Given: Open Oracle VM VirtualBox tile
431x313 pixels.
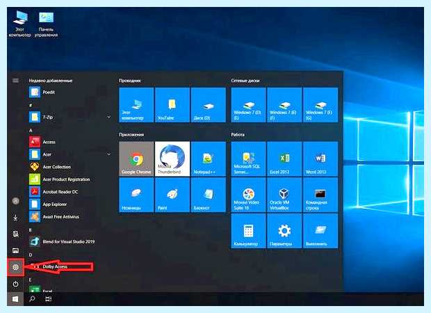Looking at the screenshot, I should tap(284, 195).
